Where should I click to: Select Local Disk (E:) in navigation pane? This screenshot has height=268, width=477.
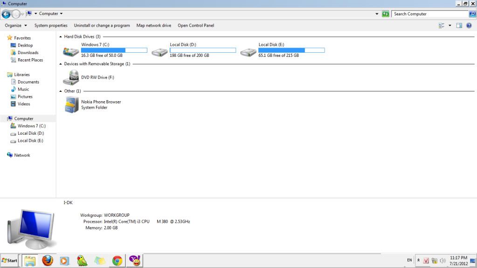(30, 141)
